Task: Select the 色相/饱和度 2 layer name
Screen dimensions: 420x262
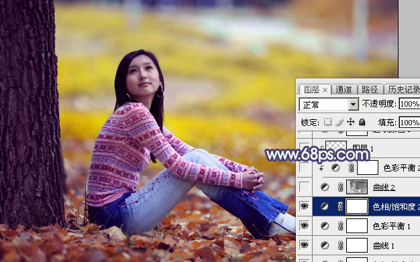Action: coord(396,206)
